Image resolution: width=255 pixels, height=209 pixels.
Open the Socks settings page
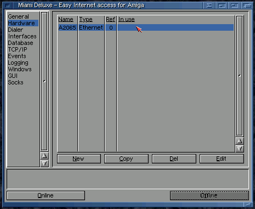(15, 82)
